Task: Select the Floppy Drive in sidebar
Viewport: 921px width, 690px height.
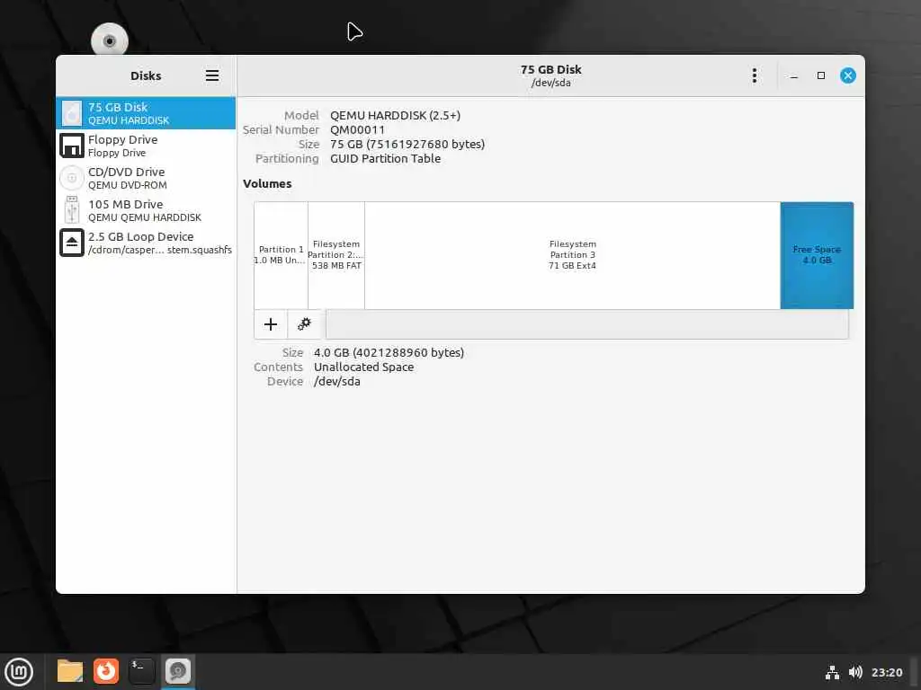Action: pyautogui.click(x=146, y=146)
